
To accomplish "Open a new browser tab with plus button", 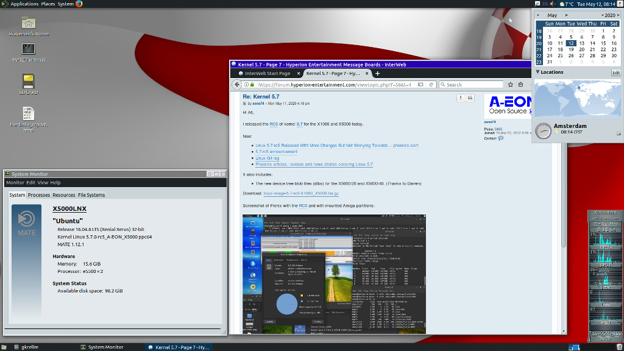I will 377,73.
